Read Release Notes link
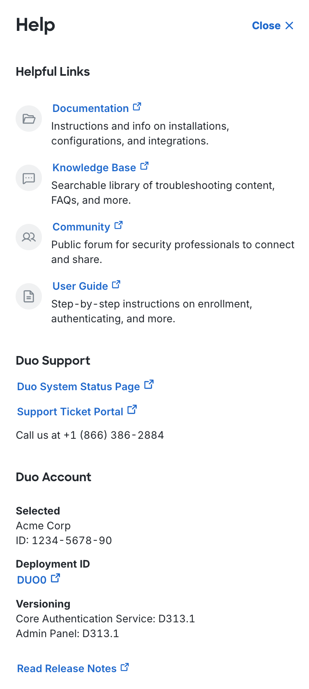The height and width of the screenshot is (689, 309). [67, 669]
